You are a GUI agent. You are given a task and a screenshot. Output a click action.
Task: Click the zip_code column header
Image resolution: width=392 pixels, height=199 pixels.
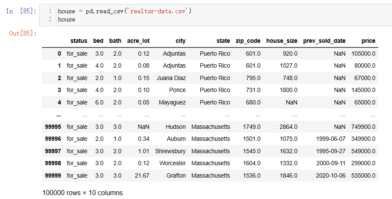248,41
